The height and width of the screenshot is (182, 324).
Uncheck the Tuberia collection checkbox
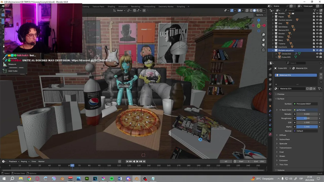click(314, 43)
